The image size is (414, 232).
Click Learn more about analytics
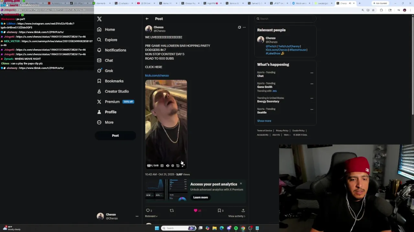pos(201,198)
